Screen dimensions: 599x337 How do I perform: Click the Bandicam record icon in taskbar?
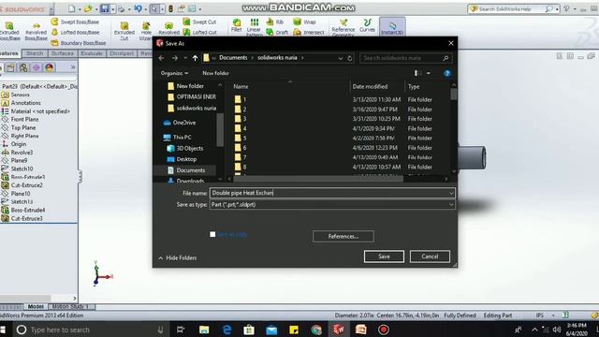tap(384, 330)
